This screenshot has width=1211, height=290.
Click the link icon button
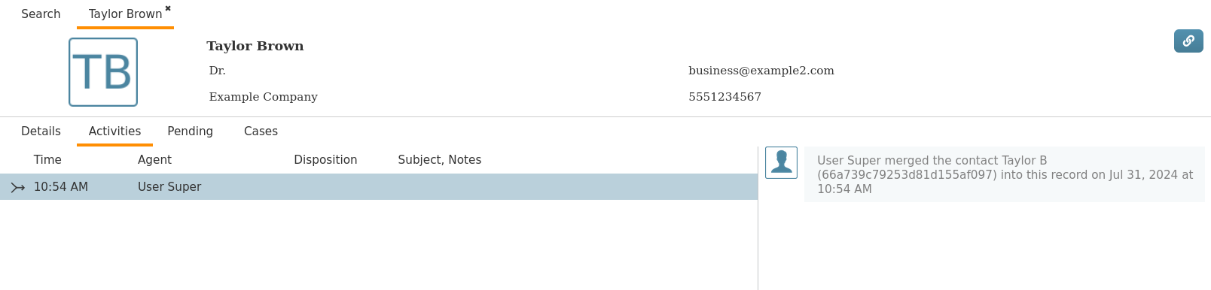pos(1188,41)
